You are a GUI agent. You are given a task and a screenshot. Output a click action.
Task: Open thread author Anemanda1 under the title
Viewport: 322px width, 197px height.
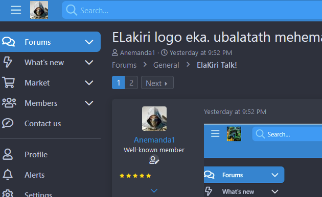pos(137,53)
